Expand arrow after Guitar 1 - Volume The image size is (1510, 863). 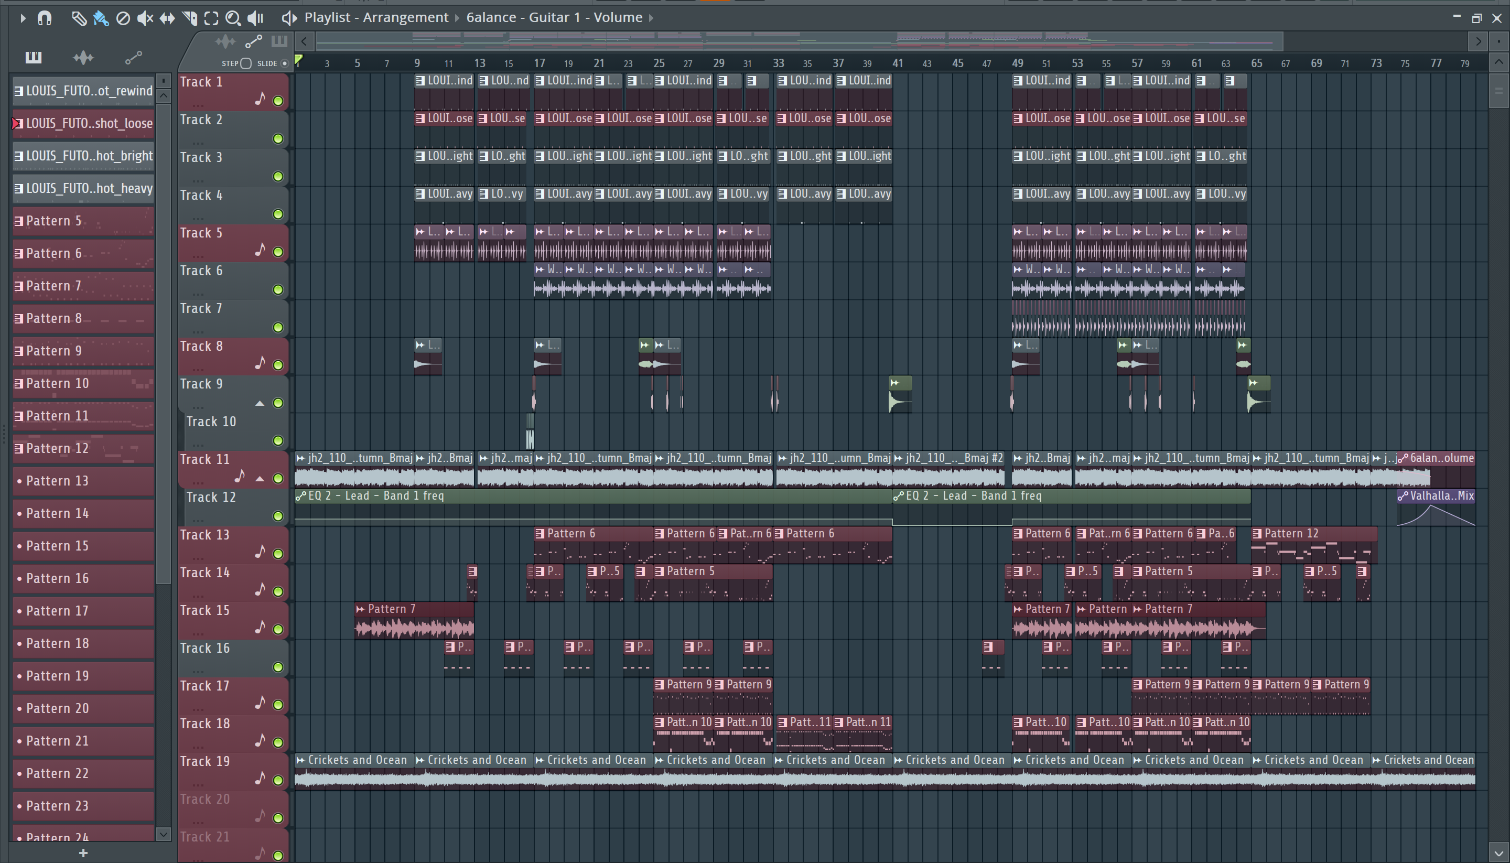[x=651, y=18]
